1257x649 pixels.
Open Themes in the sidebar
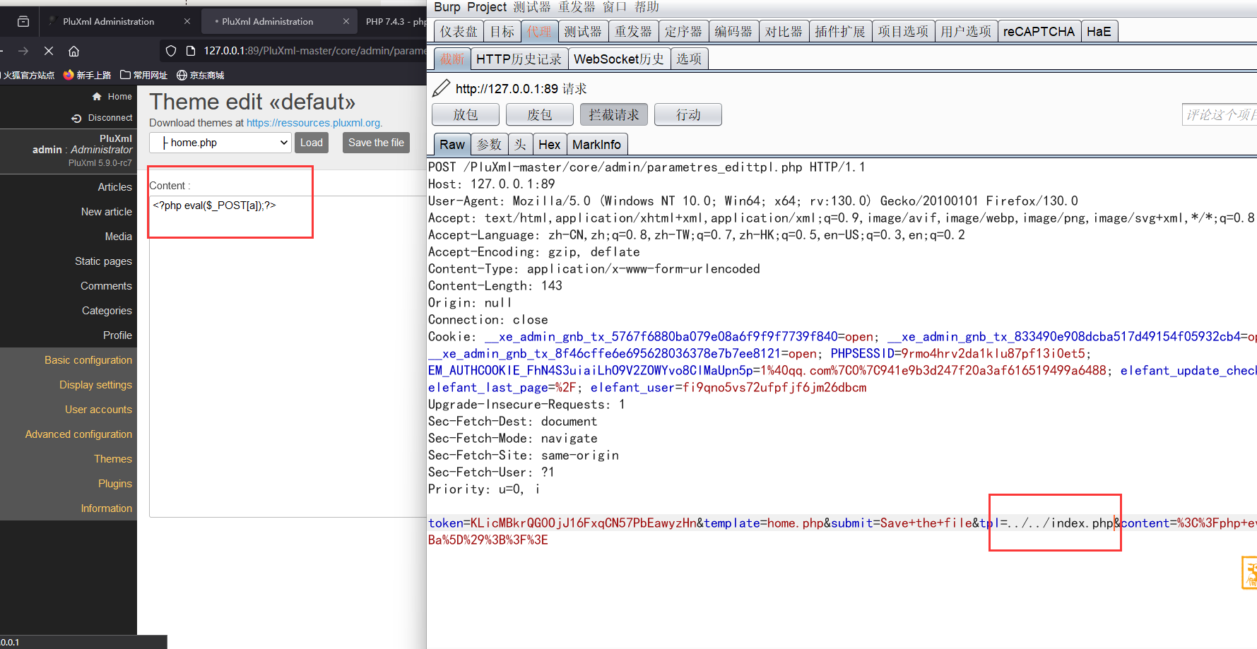coord(113,459)
